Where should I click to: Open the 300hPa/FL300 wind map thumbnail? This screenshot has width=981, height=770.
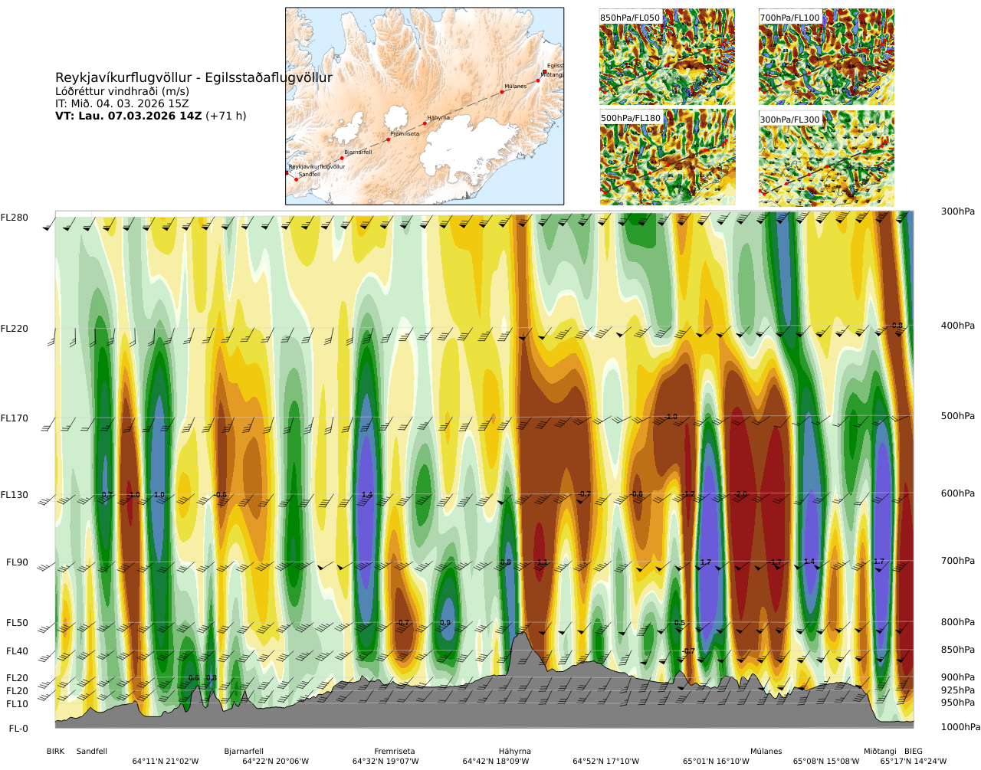point(826,158)
